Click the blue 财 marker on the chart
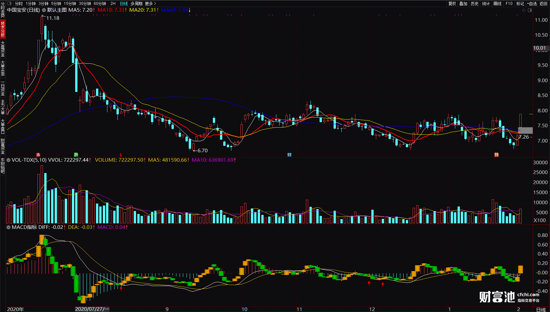 289,155
